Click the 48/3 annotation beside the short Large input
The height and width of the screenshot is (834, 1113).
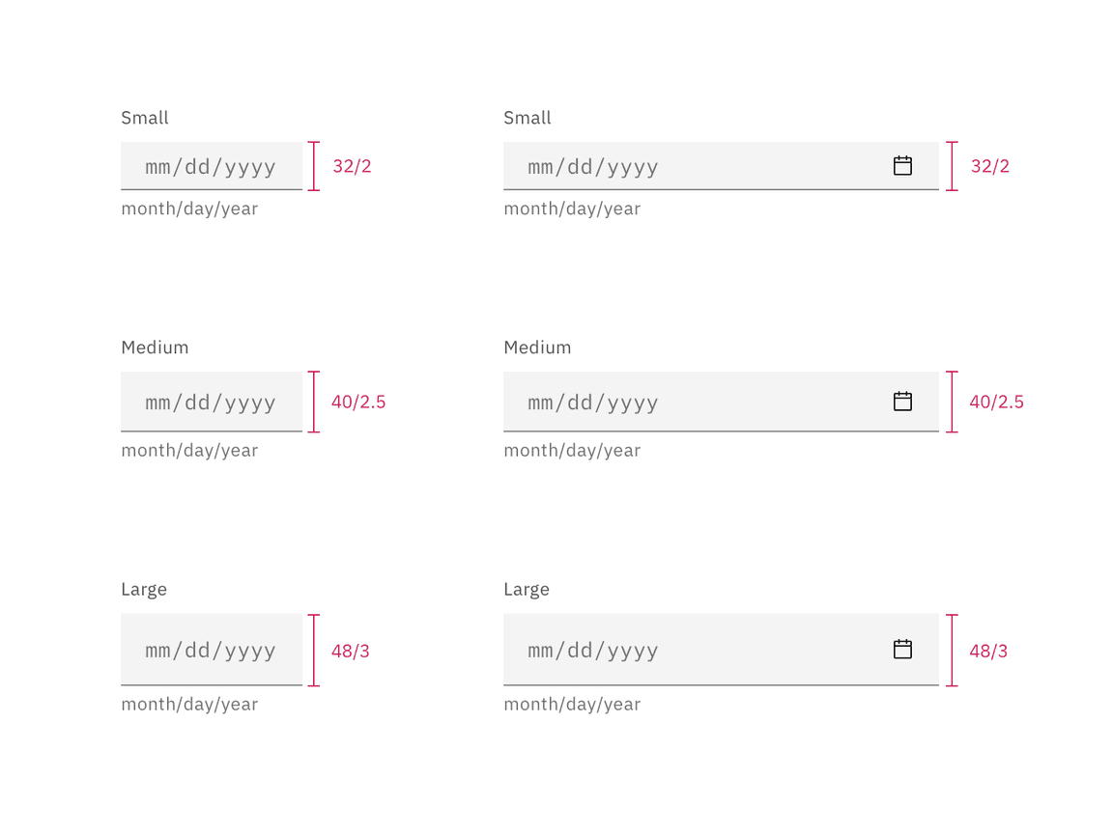(x=350, y=651)
